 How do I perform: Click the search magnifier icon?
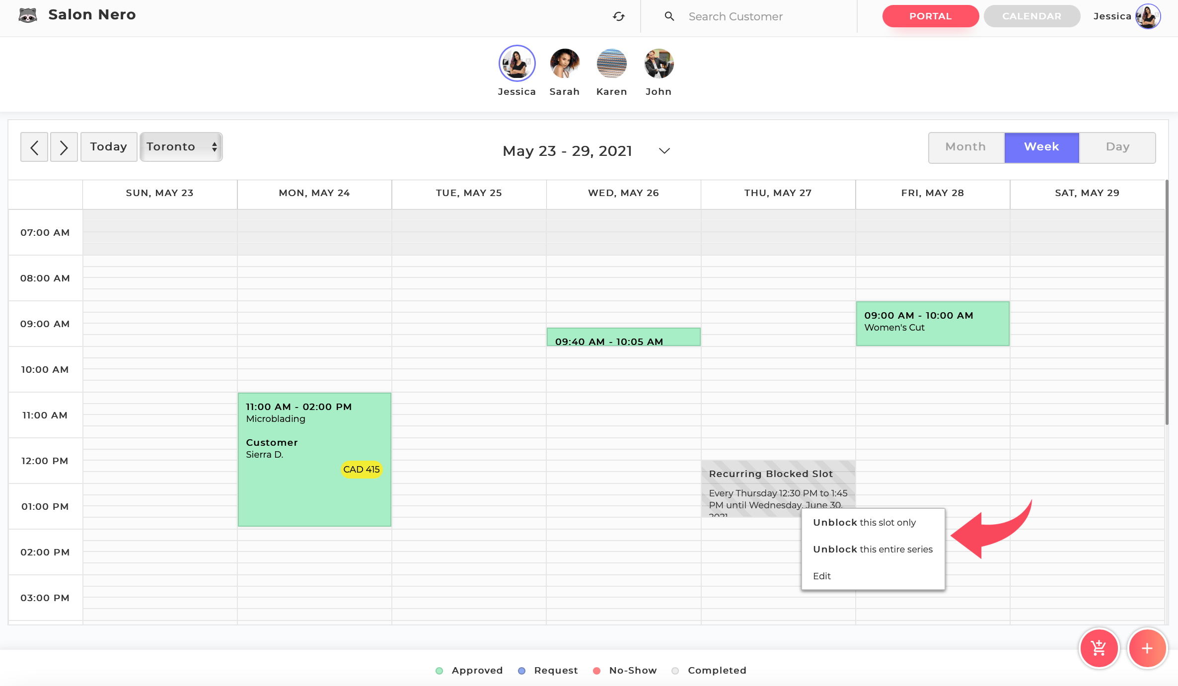pyautogui.click(x=669, y=16)
